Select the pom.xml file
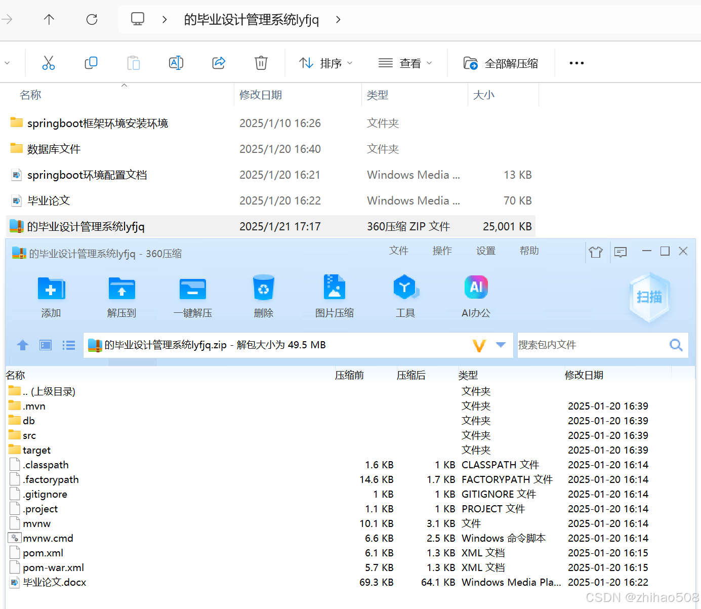Image resolution: width=701 pixels, height=609 pixels. 36,553
